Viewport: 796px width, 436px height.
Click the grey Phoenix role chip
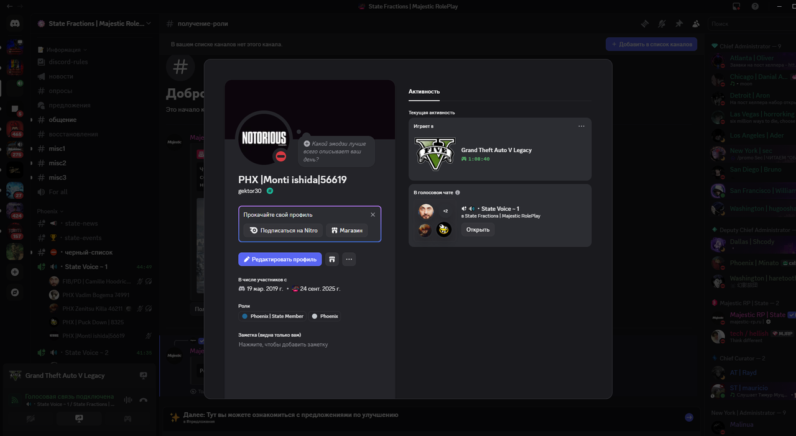point(325,316)
